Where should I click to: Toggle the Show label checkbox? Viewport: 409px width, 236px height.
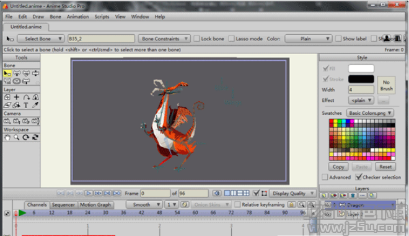click(338, 39)
